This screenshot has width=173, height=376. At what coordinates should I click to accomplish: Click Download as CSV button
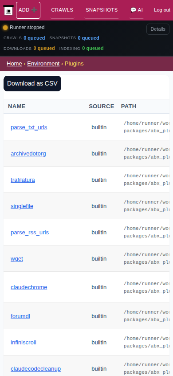[x=32, y=83]
